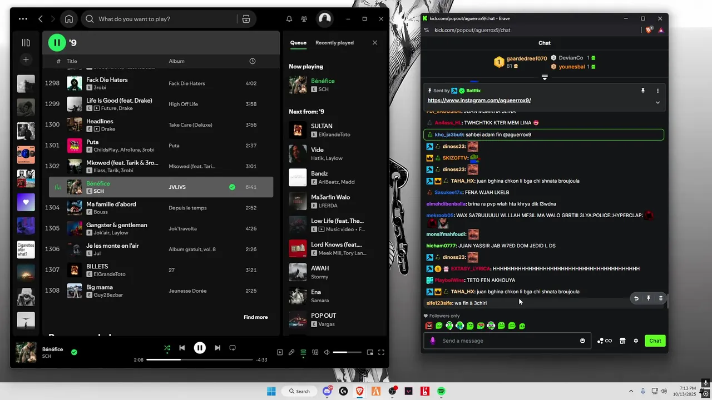Open Discord from taskbar

coord(327,391)
